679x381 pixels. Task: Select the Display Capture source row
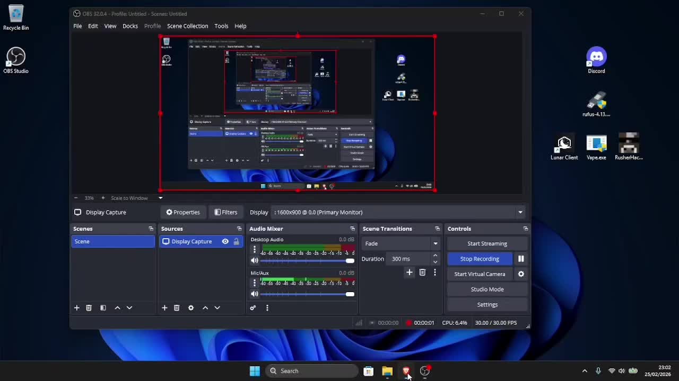pos(201,241)
